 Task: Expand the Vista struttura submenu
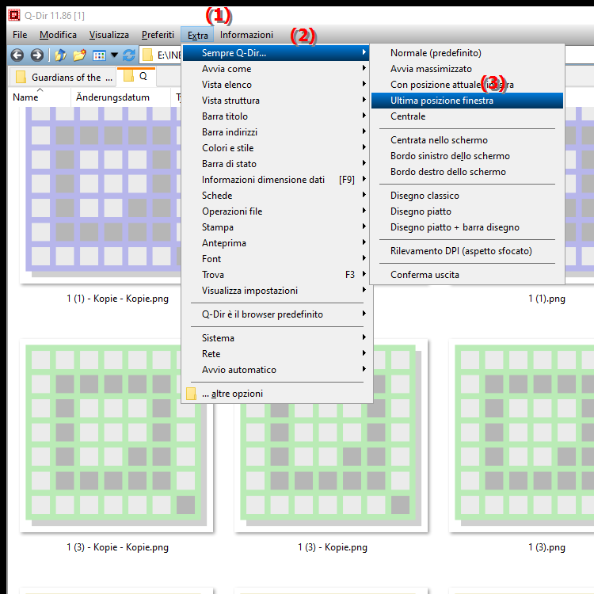point(276,101)
